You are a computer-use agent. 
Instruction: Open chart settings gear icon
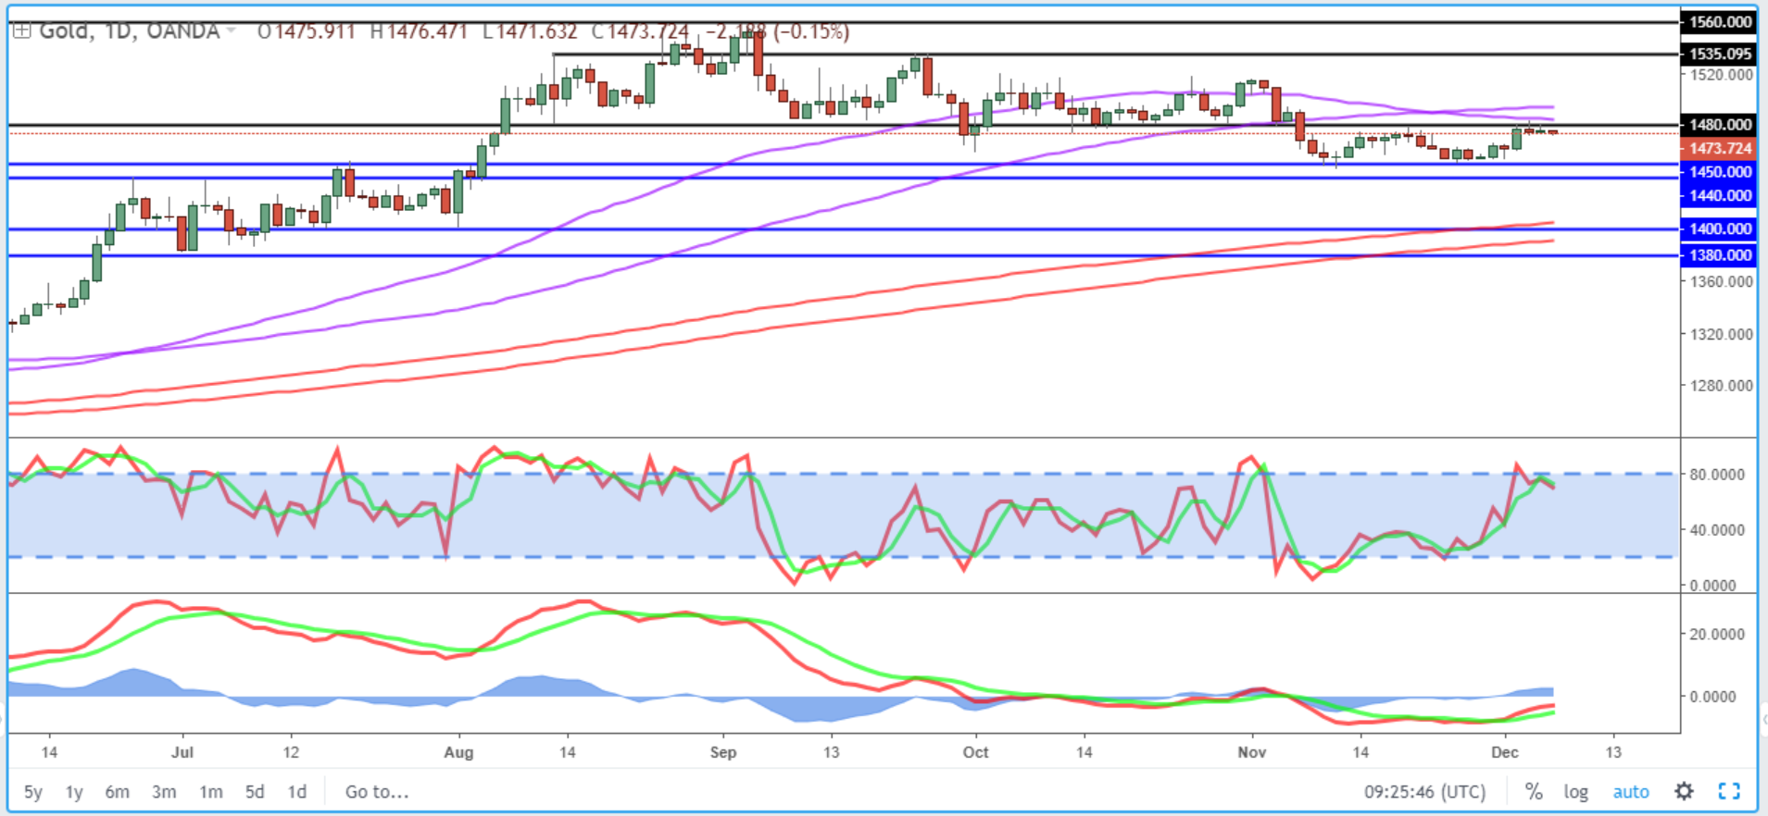click(x=1684, y=791)
